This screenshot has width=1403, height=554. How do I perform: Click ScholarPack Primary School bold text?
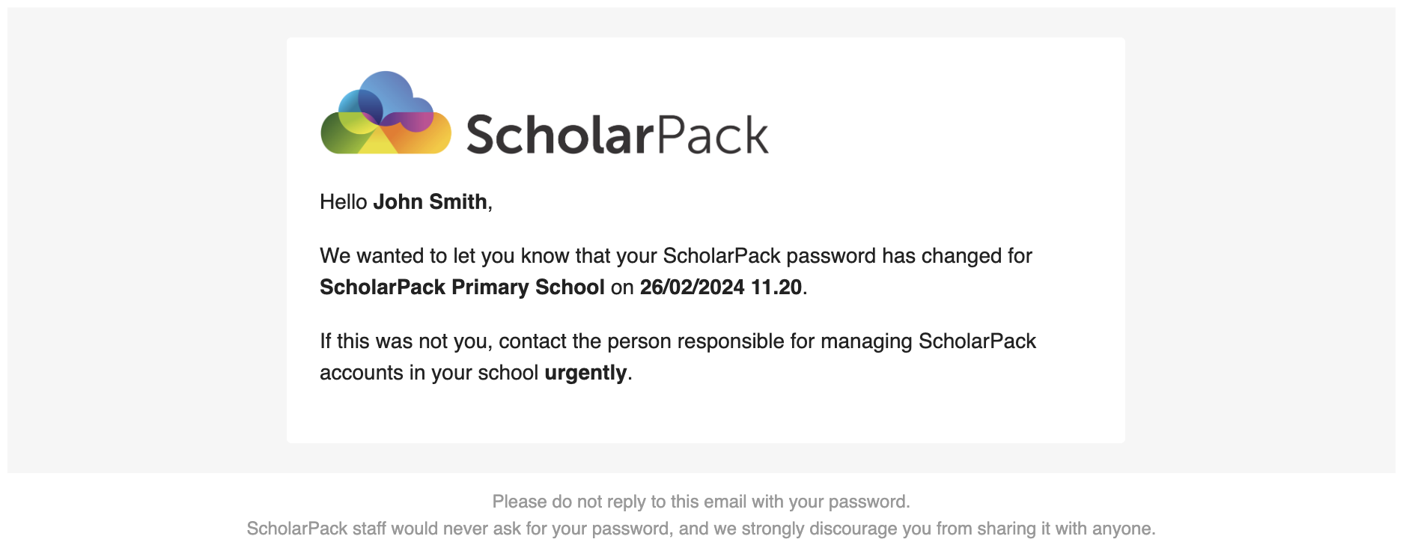tap(462, 287)
